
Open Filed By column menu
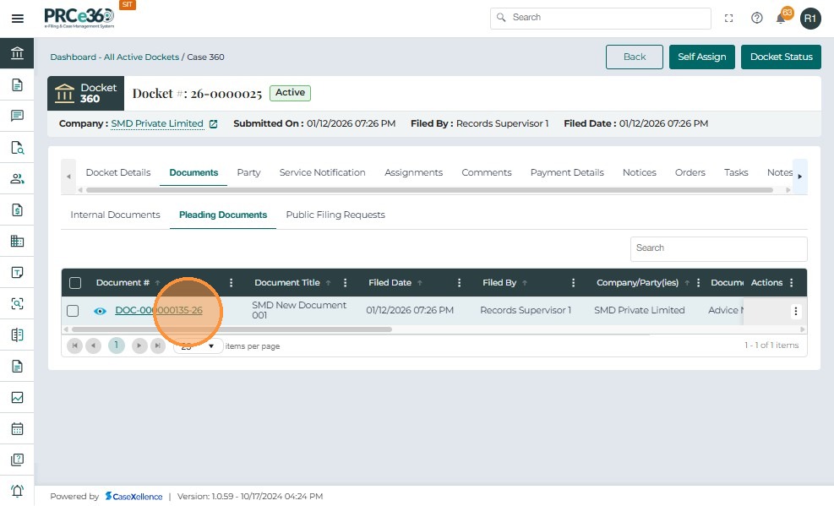tap(573, 283)
